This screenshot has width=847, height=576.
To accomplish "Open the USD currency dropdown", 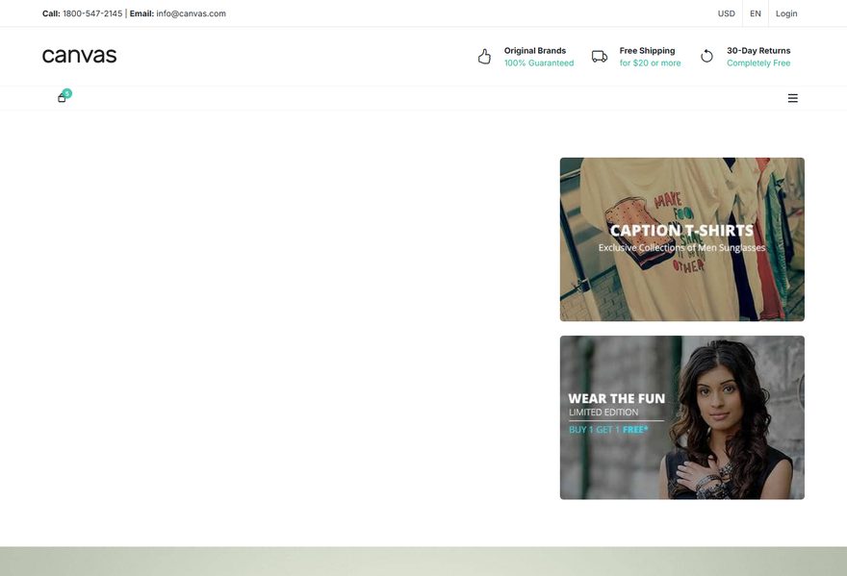I will (726, 13).
